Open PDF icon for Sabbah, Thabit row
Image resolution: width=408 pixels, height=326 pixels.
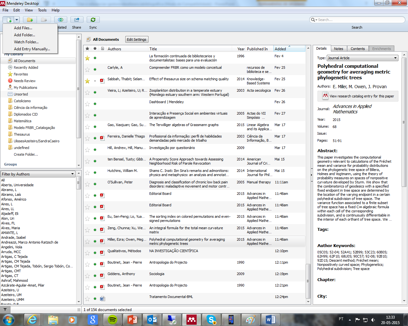102,81
